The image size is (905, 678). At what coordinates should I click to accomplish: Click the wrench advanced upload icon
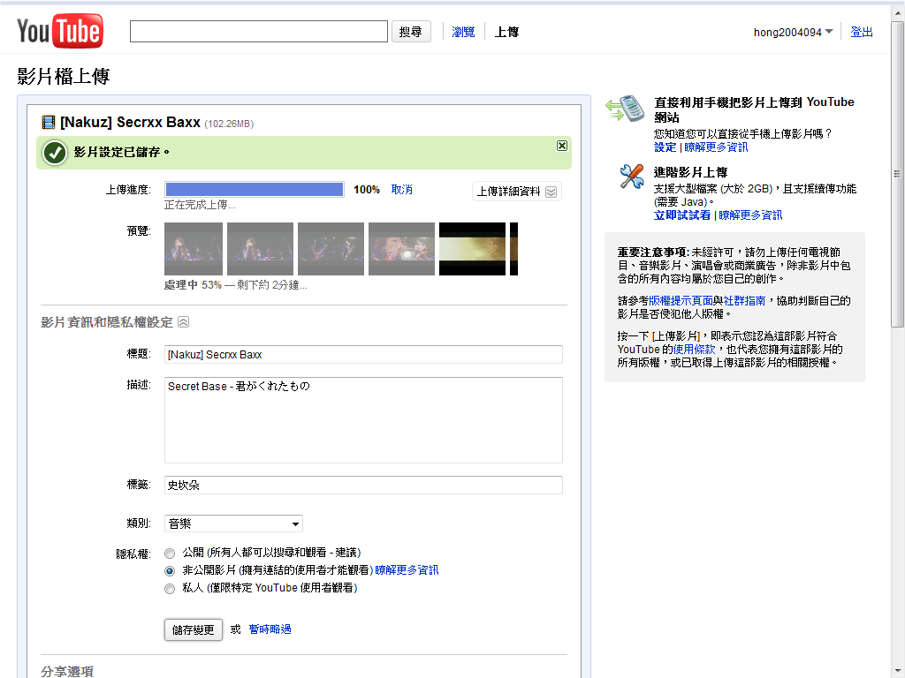631,177
